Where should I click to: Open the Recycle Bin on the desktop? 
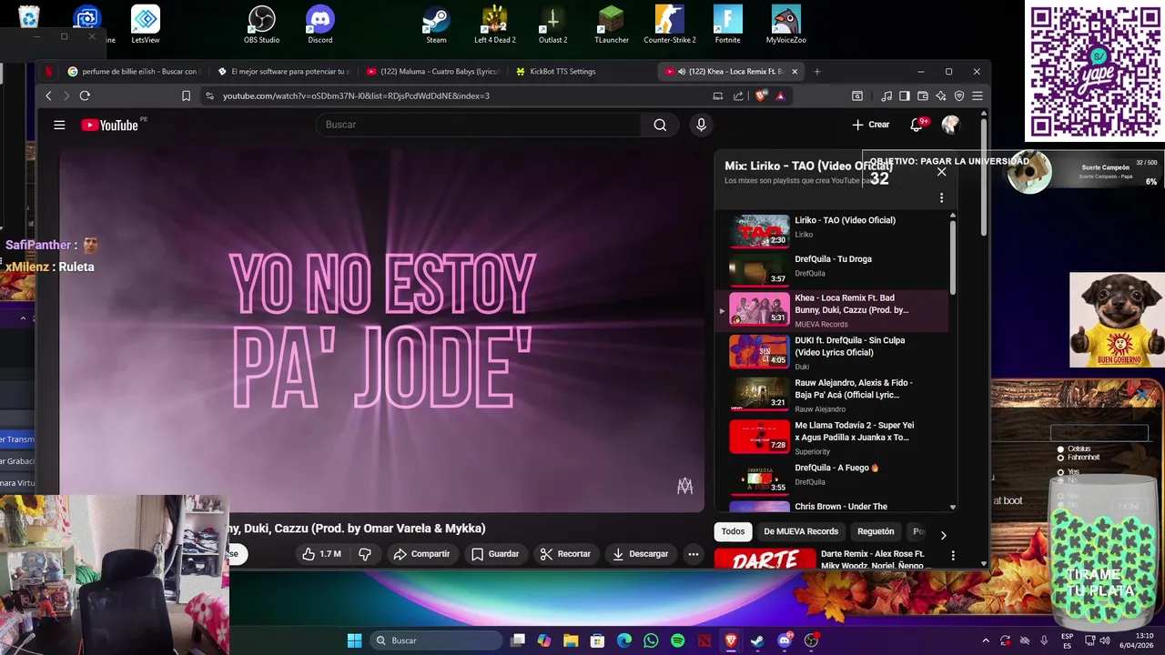[x=29, y=18]
